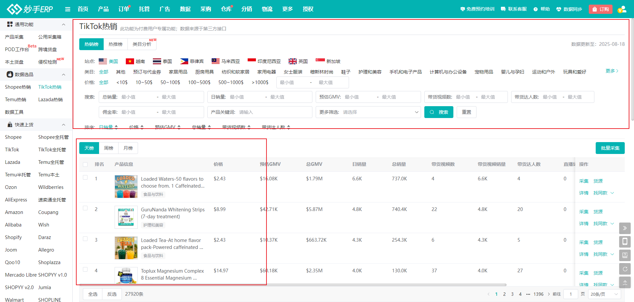
Task: Check the Loaded Waters row checkbox
Action: coord(85,177)
